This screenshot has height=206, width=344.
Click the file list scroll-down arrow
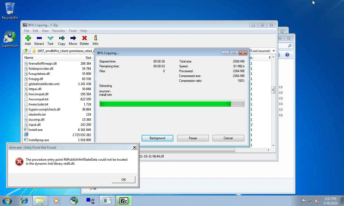(273, 145)
